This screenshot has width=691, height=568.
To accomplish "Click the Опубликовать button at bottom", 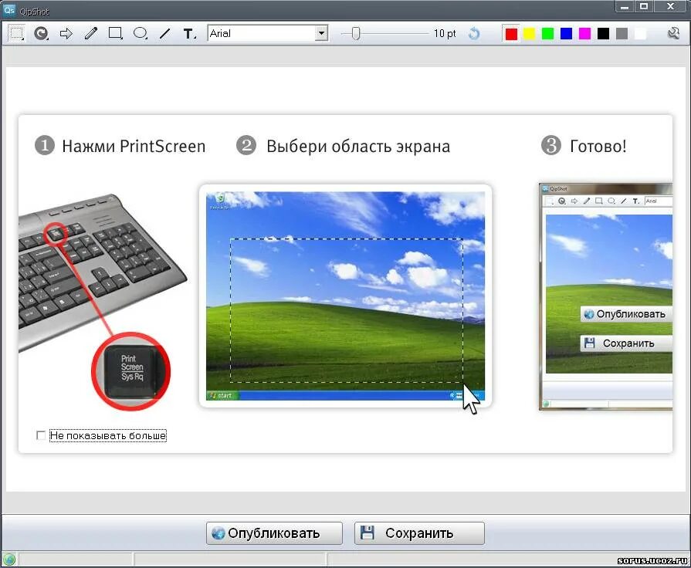I will 274,533.
